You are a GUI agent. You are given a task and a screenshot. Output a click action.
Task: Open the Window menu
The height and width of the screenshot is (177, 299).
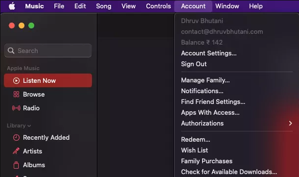pyautogui.click(x=227, y=6)
